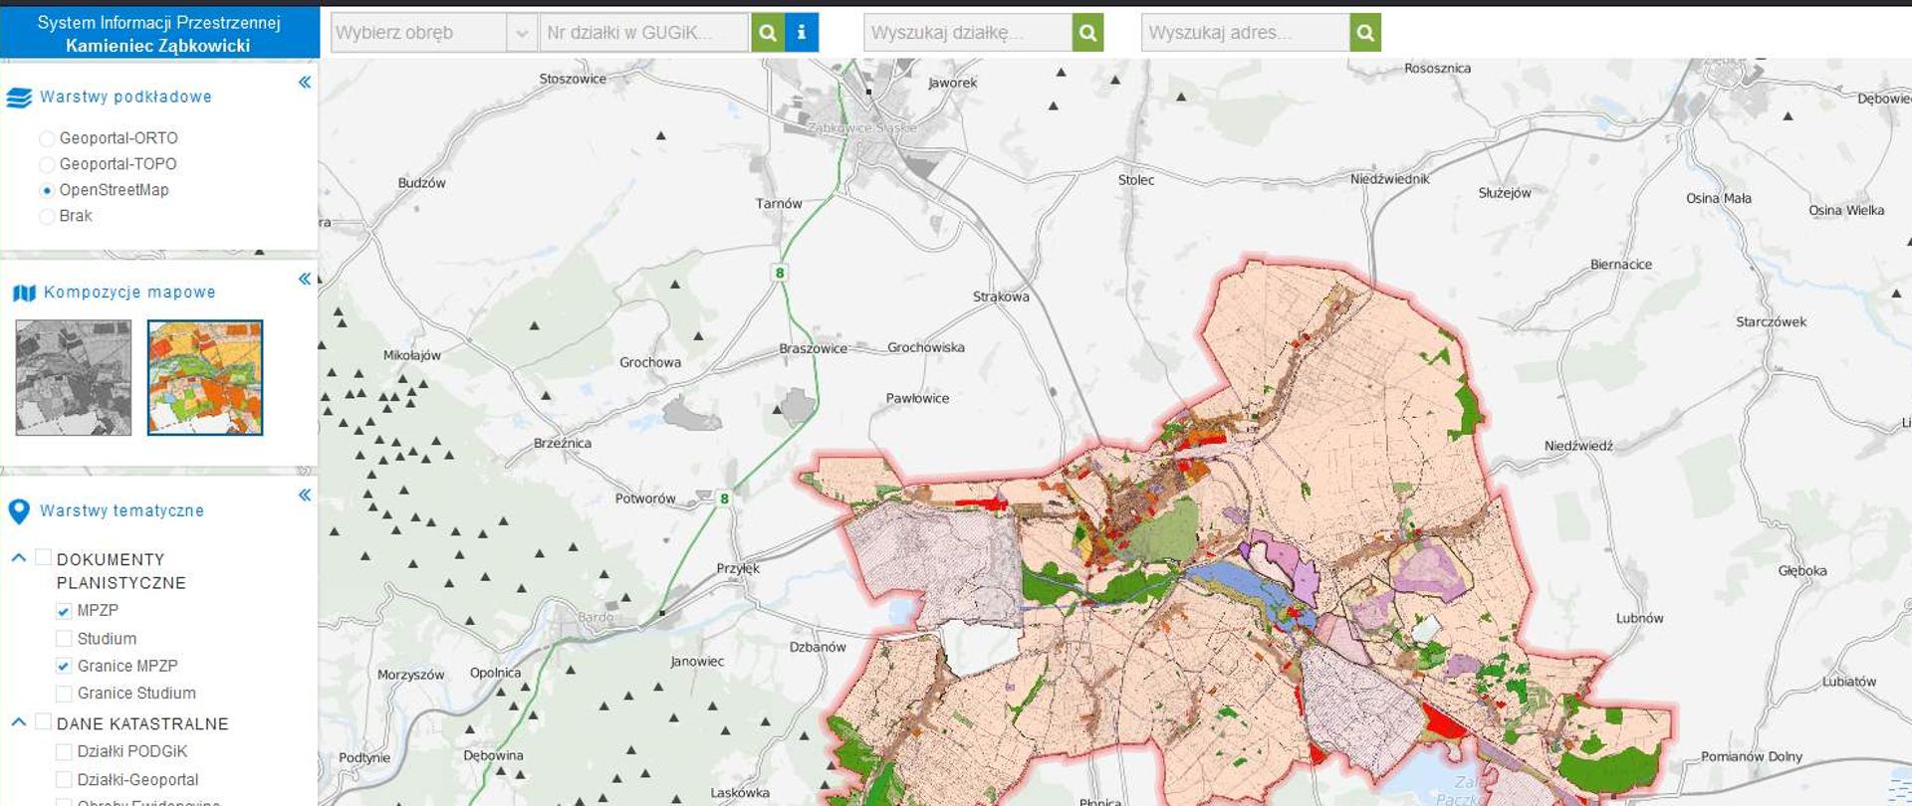Choose the grayscale map composition thumbnail
Image resolution: width=1912 pixels, height=806 pixels.
[74, 378]
